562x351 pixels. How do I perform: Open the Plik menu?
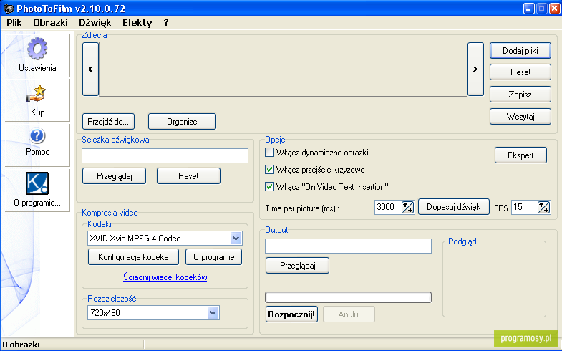coord(14,23)
